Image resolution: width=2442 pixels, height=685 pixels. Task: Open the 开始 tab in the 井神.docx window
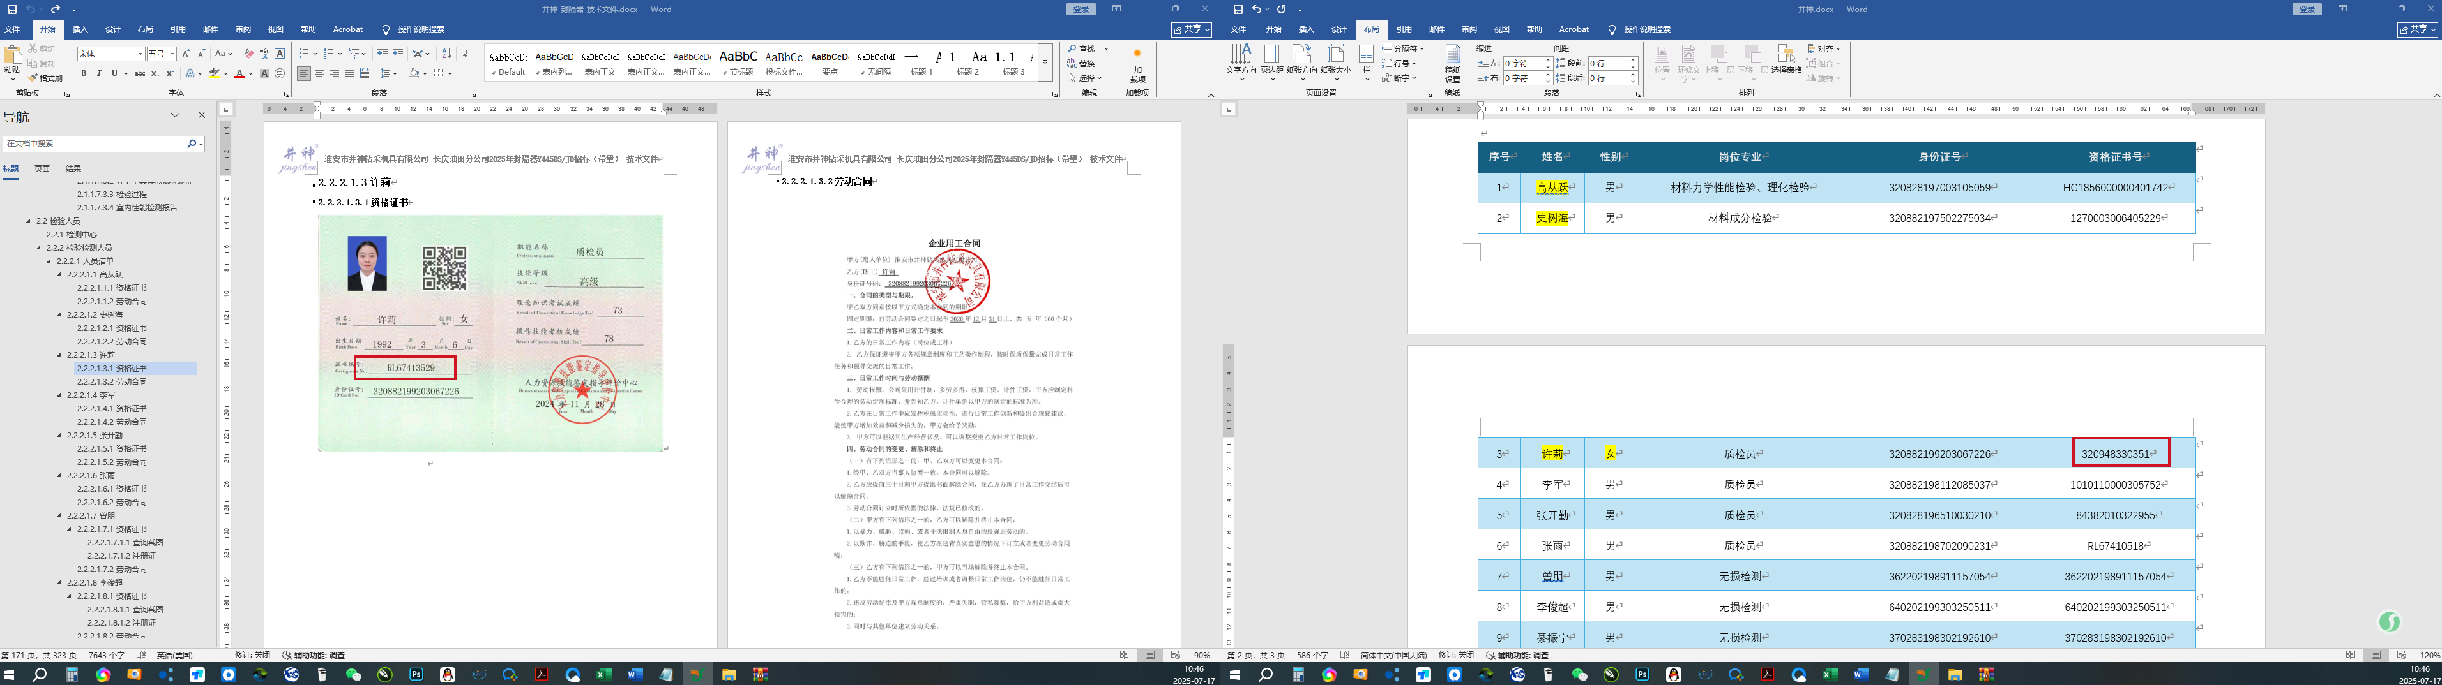1274,29
